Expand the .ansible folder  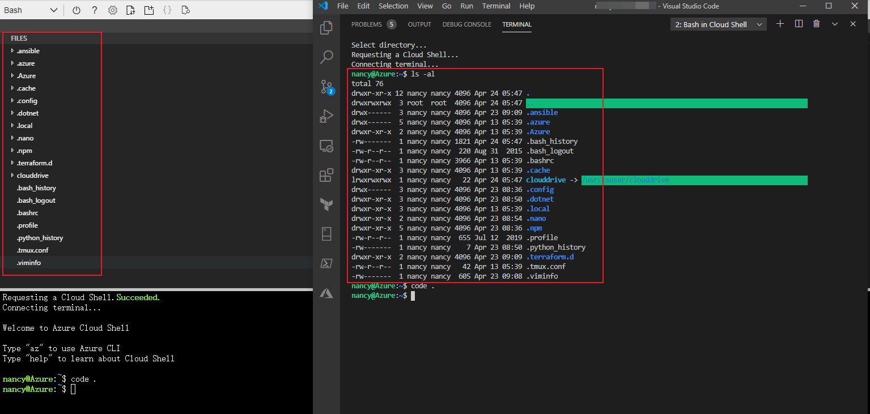[28, 51]
